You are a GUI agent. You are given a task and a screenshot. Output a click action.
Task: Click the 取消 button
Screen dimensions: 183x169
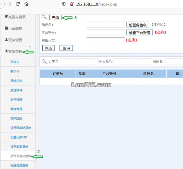tap(66, 48)
